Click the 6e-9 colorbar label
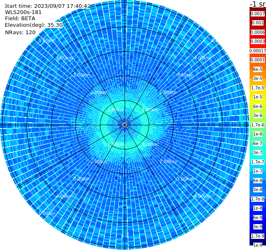The height and width of the screenshot is (250, 266). pos(258,217)
